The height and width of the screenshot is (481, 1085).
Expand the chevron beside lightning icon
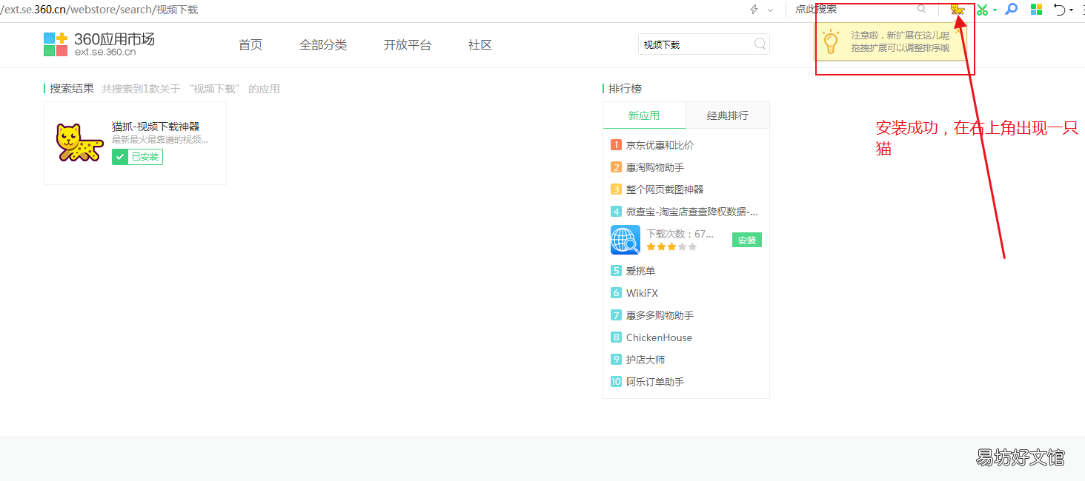(x=771, y=10)
